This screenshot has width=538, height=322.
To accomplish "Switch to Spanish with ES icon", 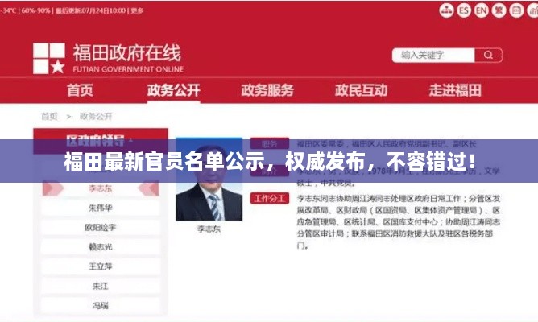I will (464, 10).
